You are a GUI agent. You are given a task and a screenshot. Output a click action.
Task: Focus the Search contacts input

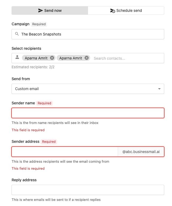[126, 58]
